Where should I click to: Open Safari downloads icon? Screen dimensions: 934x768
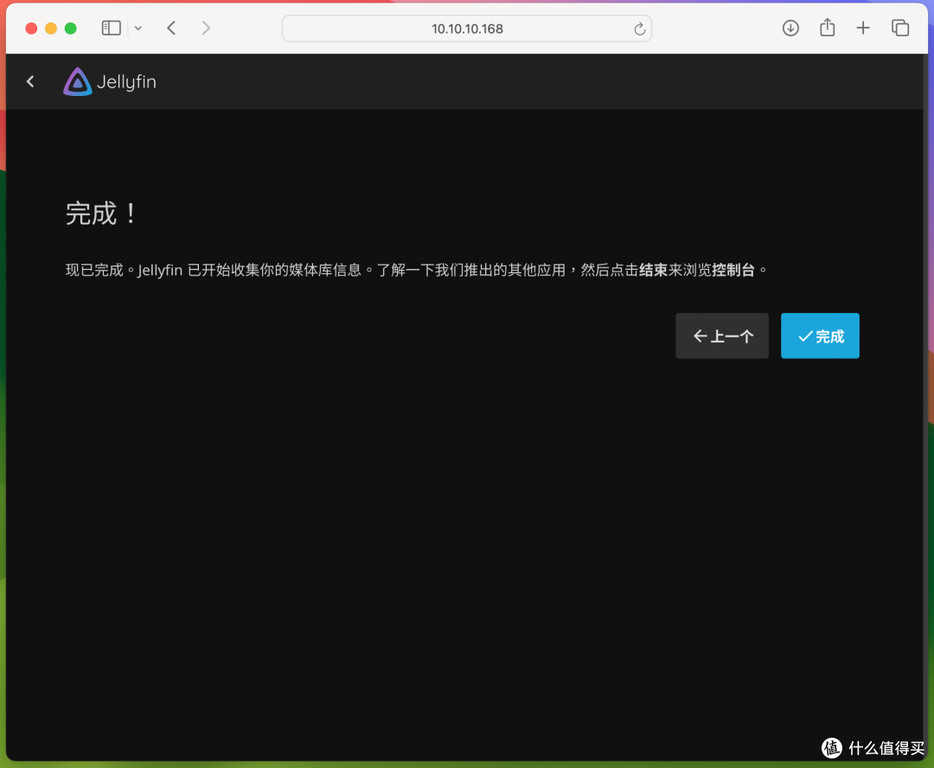[790, 28]
